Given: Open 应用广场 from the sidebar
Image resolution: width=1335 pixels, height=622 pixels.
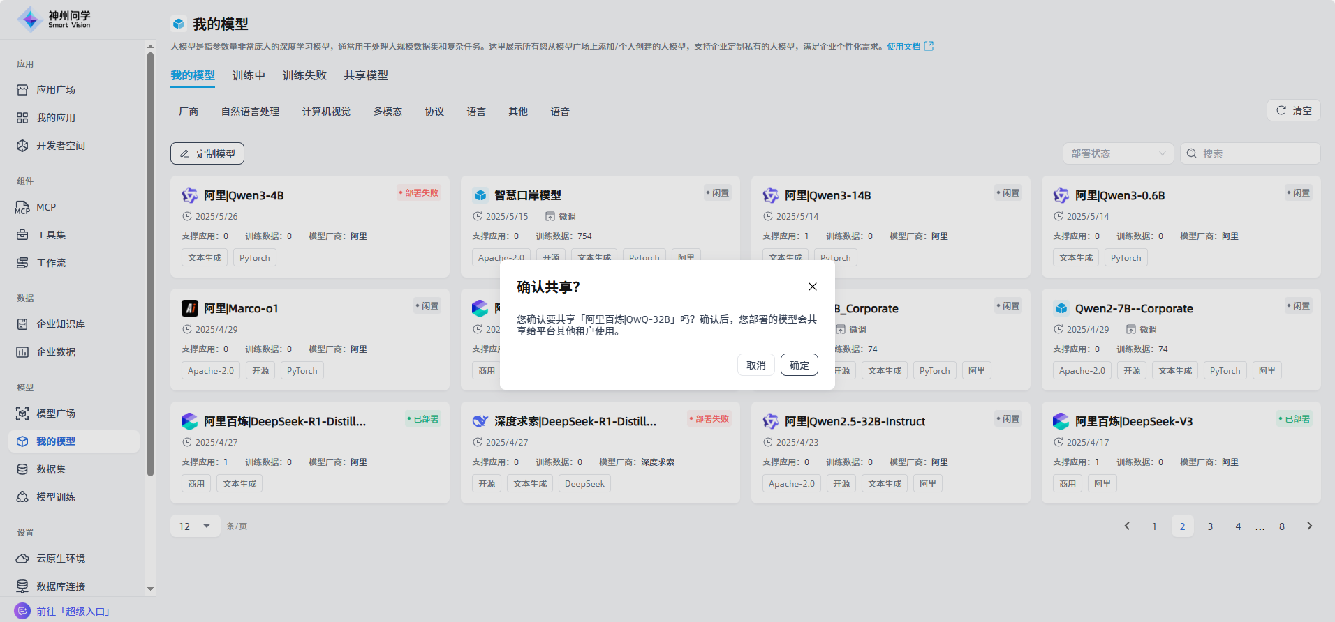Looking at the screenshot, I should click(x=56, y=90).
